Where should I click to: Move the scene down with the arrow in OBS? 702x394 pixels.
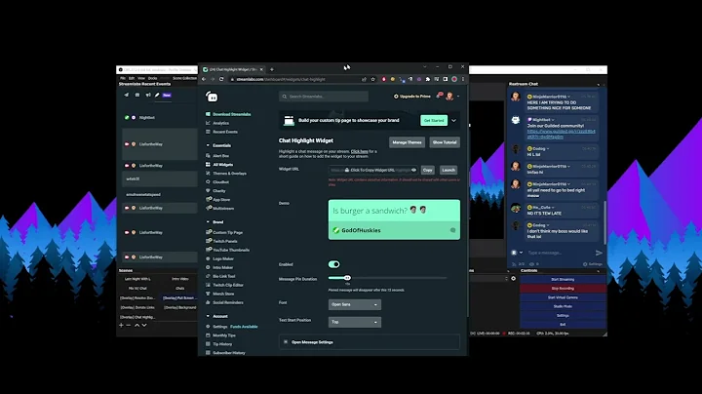point(144,325)
